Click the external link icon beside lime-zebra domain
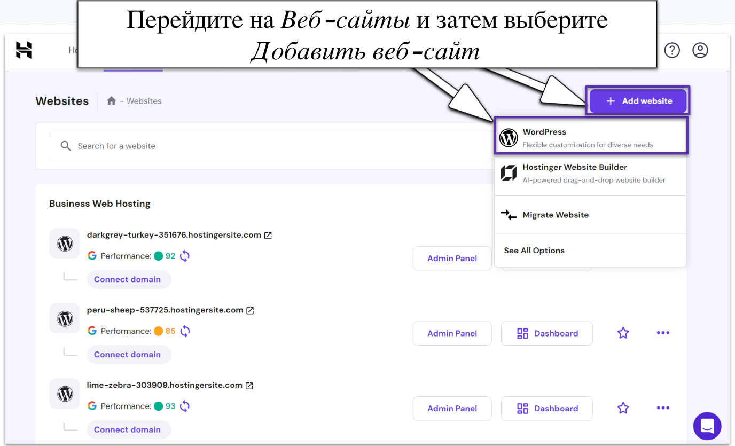 (249, 385)
